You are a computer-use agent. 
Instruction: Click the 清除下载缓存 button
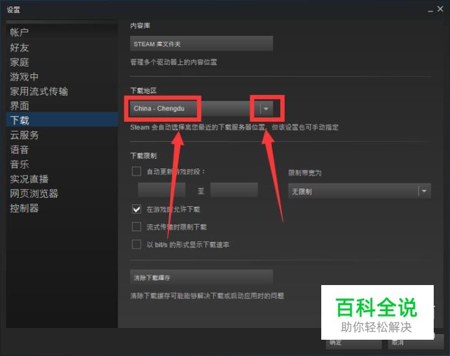click(x=202, y=277)
